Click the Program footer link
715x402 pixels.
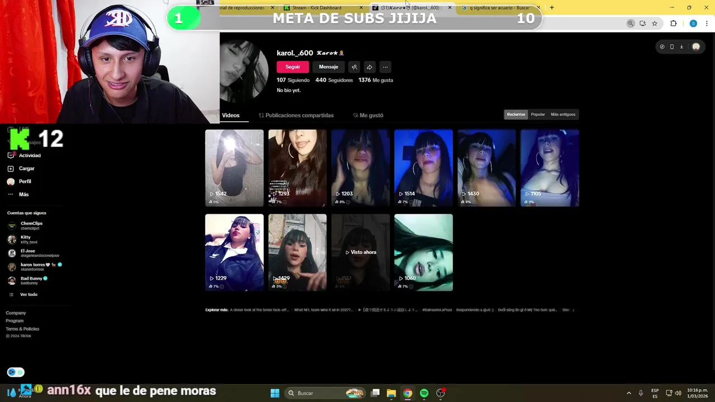[x=15, y=321]
